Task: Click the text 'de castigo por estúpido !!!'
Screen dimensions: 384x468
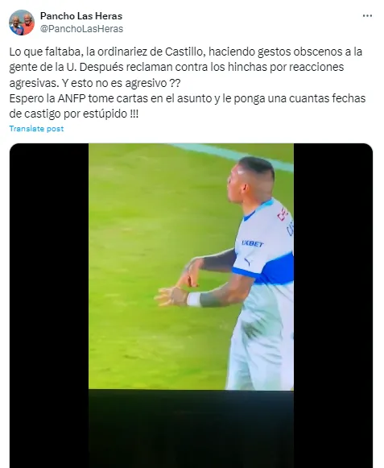Action: 74,114
